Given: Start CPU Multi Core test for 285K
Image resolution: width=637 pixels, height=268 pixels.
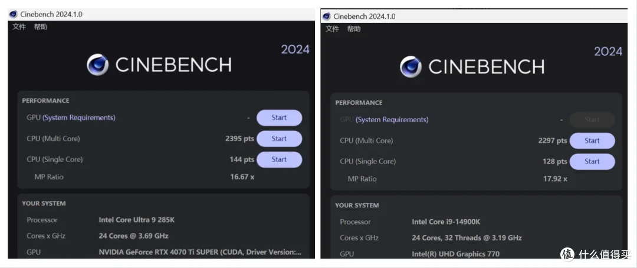Looking at the screenshot, I should click(x=279, y=139).
